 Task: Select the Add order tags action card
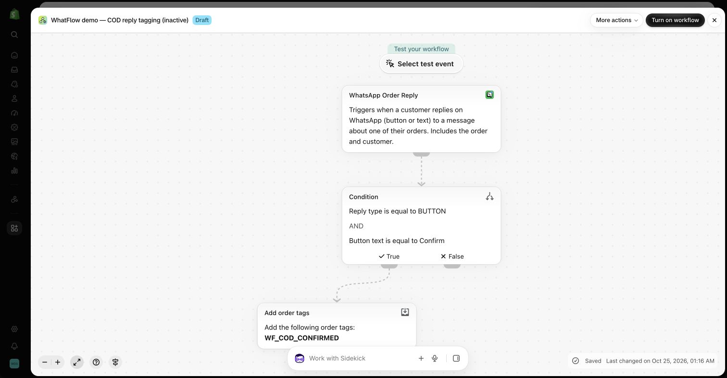tap(337, 325)
